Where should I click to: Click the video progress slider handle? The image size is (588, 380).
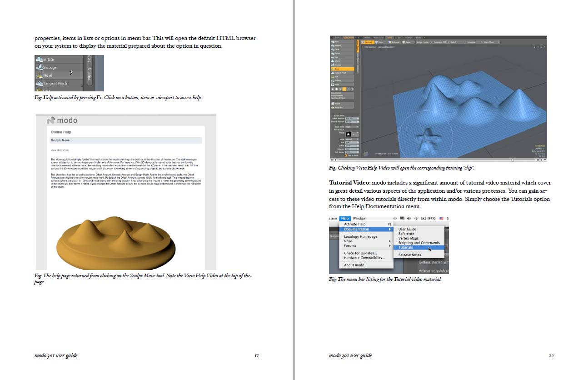click(x=513, y=160)
